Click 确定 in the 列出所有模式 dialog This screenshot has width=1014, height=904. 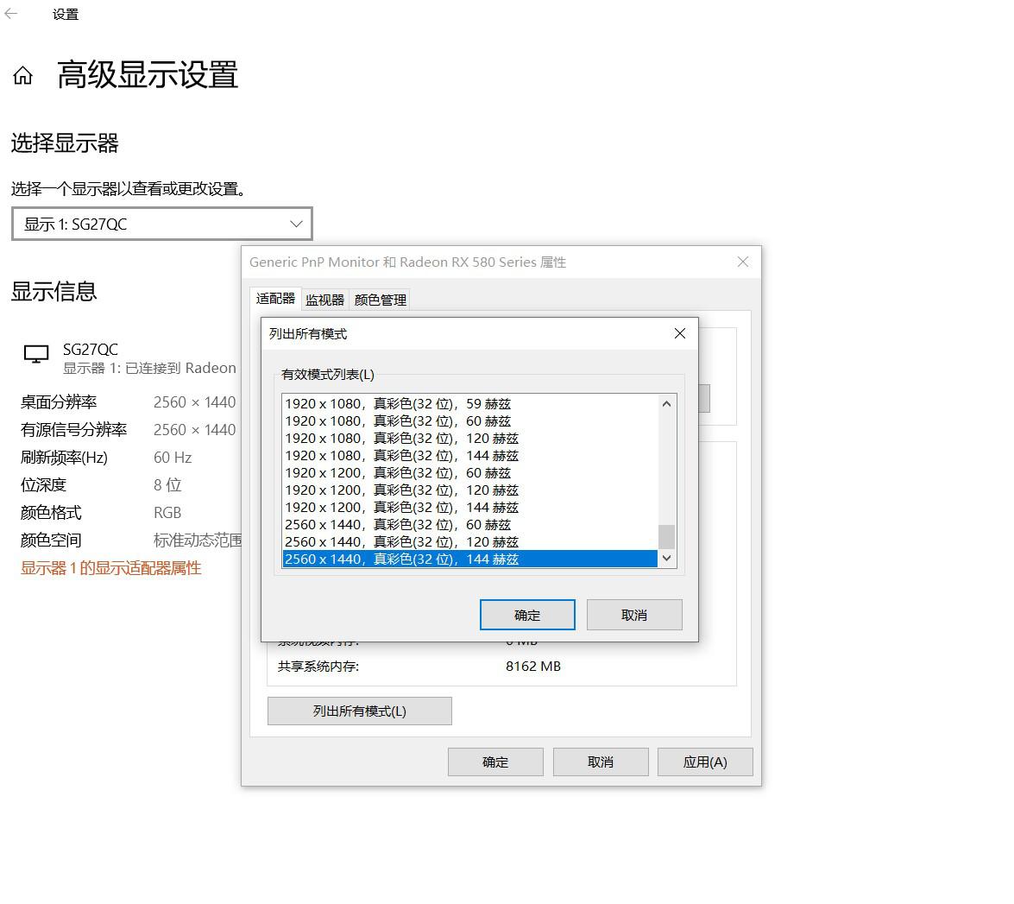pos(526,614)
